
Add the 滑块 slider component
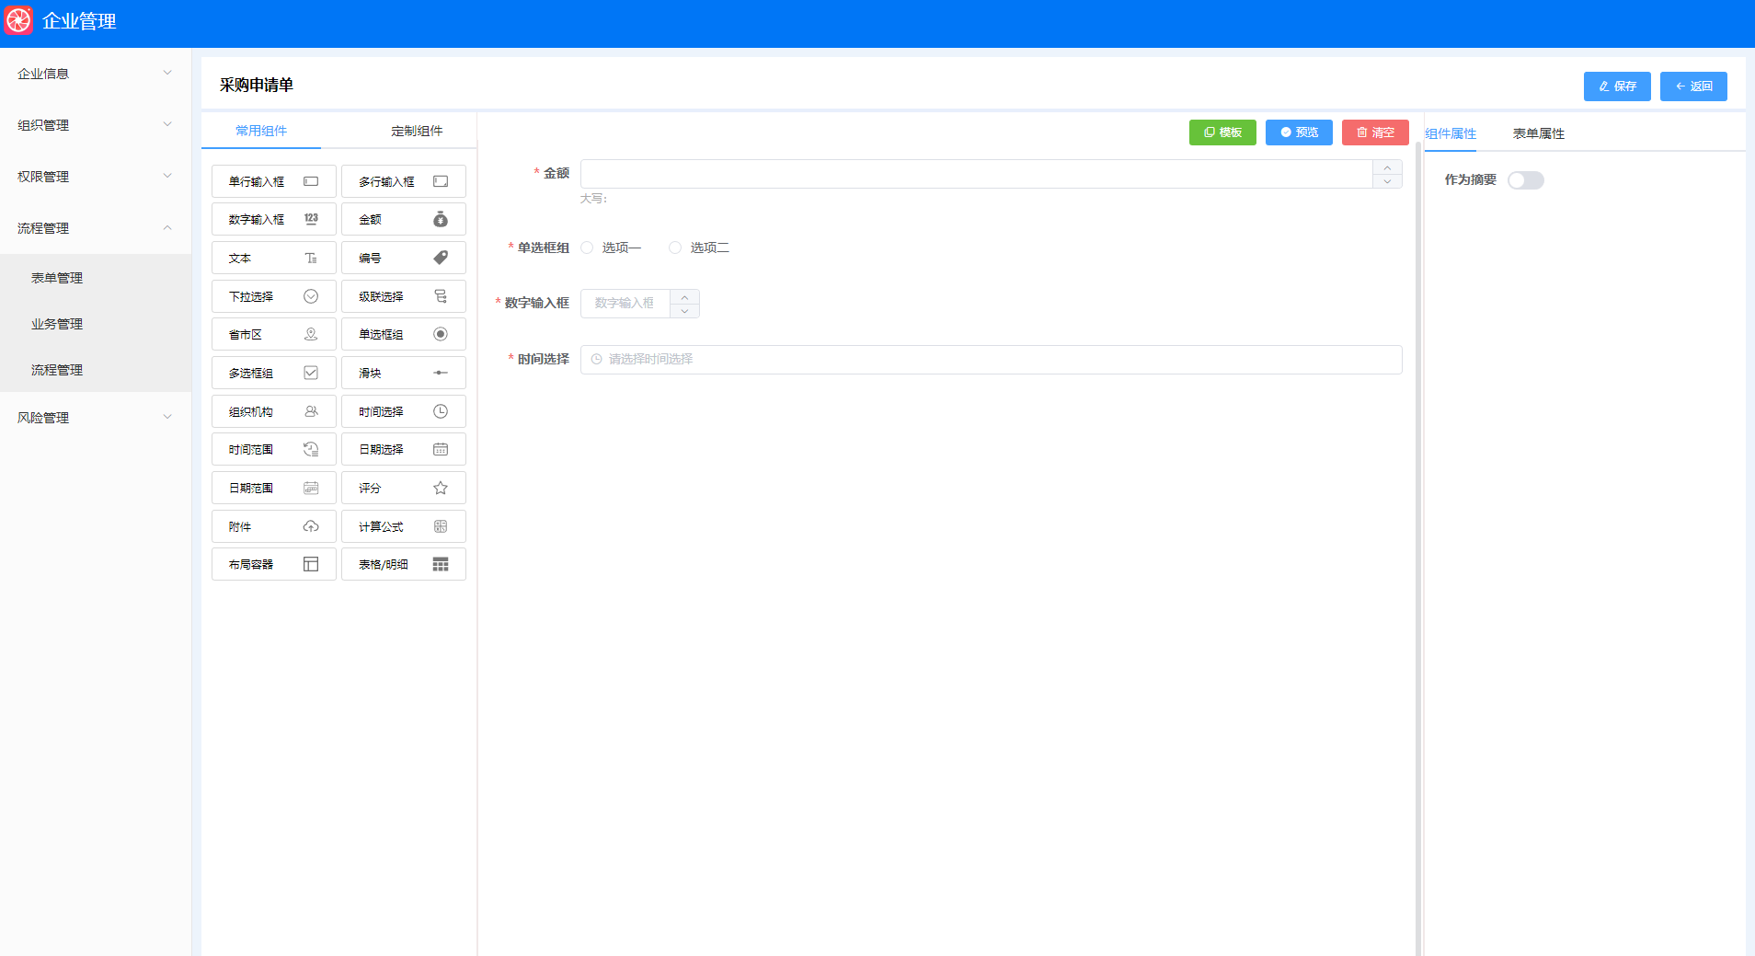[x=404, y=373]
